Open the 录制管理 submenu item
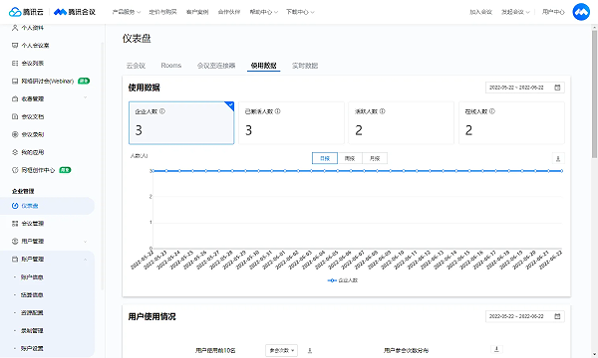The image size is (598, 358). pos(32,330)
